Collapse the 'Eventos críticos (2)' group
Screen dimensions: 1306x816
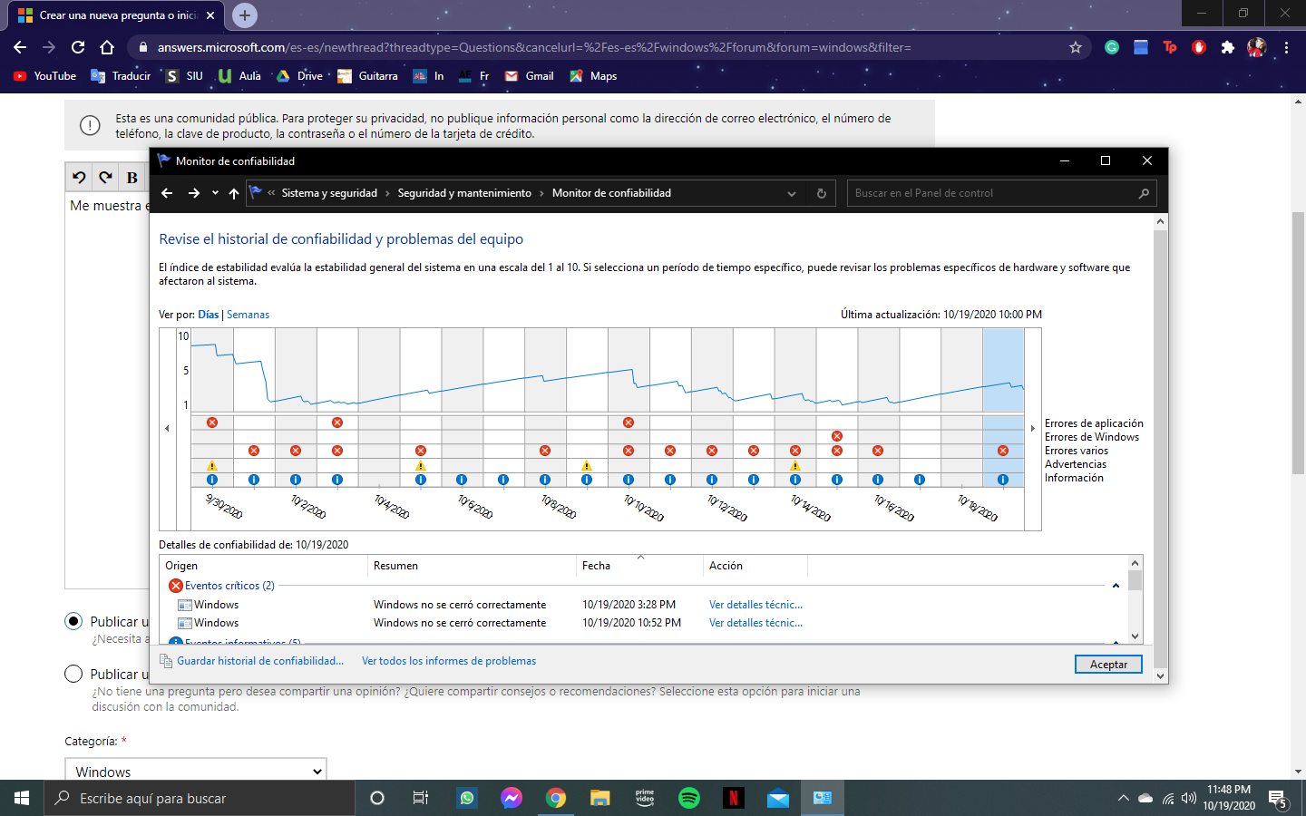1116,586
